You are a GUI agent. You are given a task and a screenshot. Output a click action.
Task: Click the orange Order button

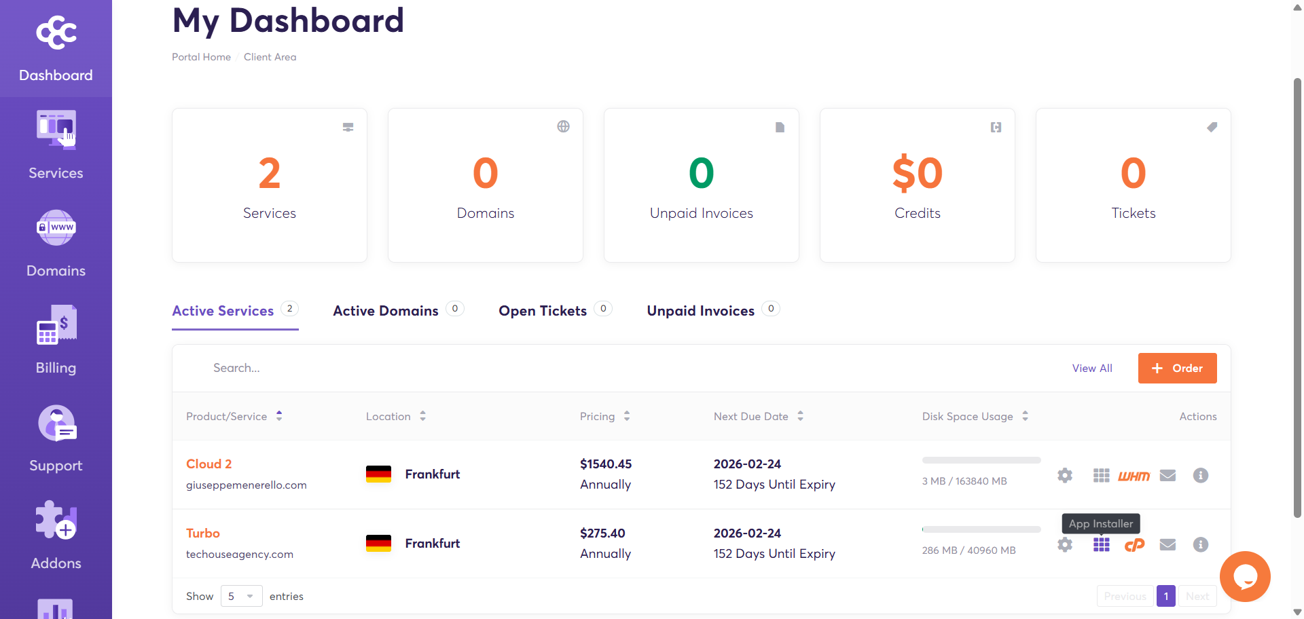(1177, 368)
